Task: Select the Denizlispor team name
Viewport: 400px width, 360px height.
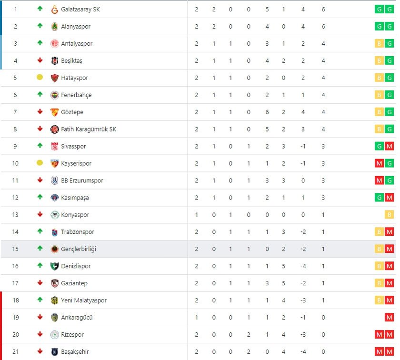Action: 80,266
